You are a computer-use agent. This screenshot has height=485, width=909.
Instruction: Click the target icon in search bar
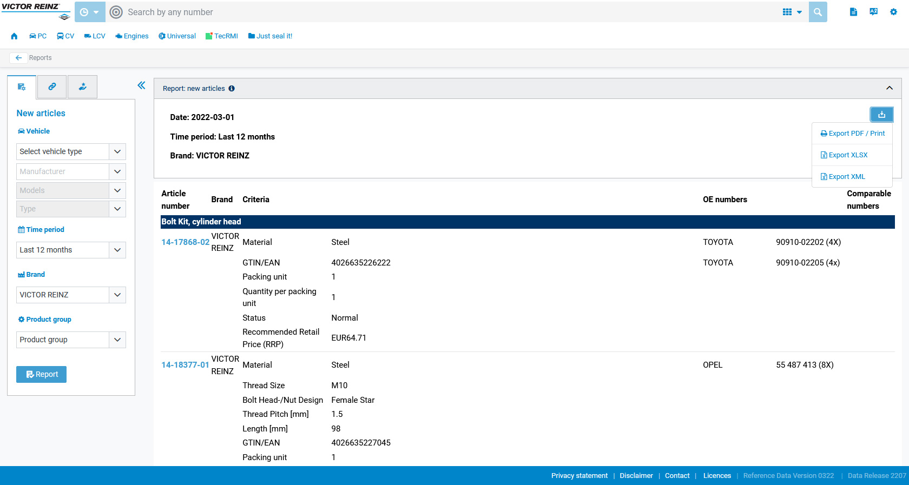116,12
